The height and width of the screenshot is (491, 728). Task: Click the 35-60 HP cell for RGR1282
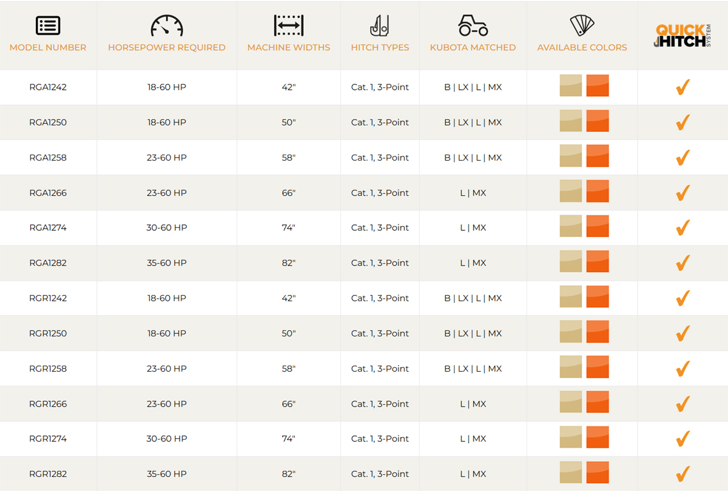point(167,474)
